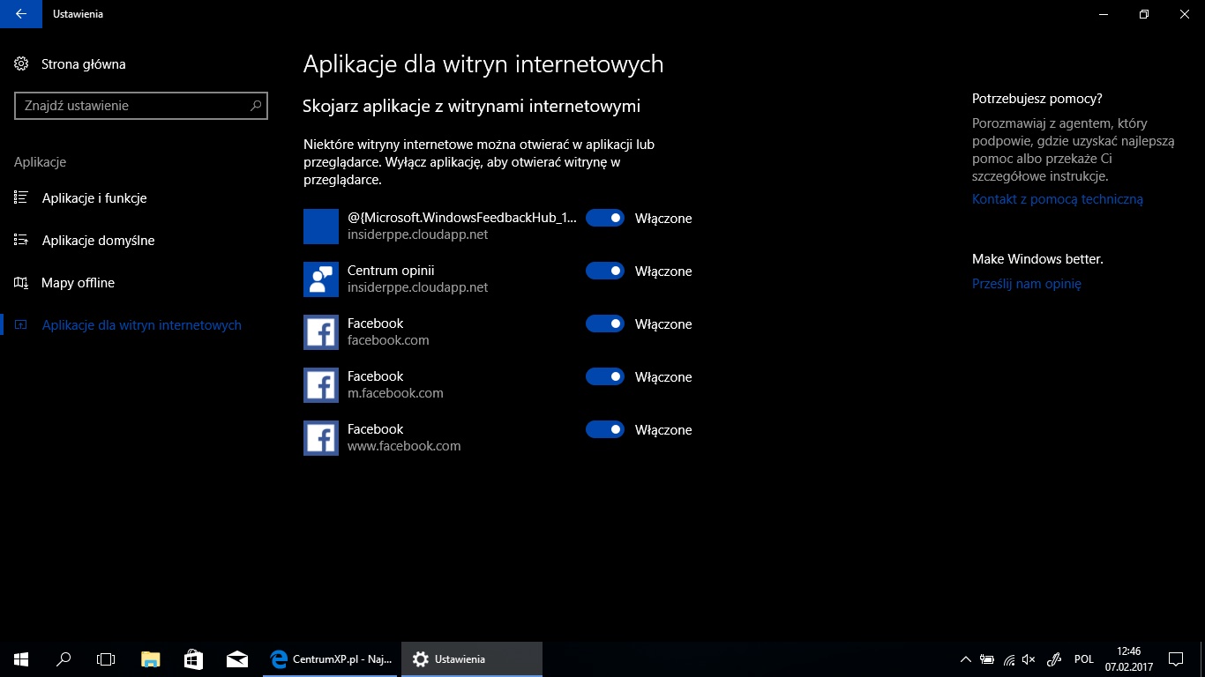Screen dimensions: 1205x677
Task: Show hidden tray icons chevron
Action: [x=966, y=659]
